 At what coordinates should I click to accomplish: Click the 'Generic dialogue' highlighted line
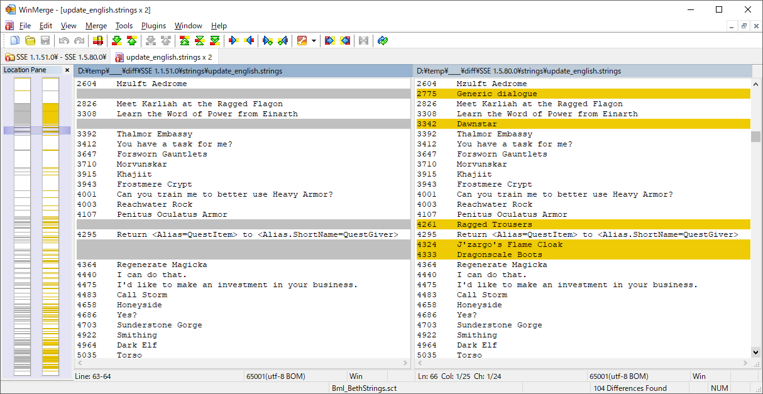coord(497,94)
